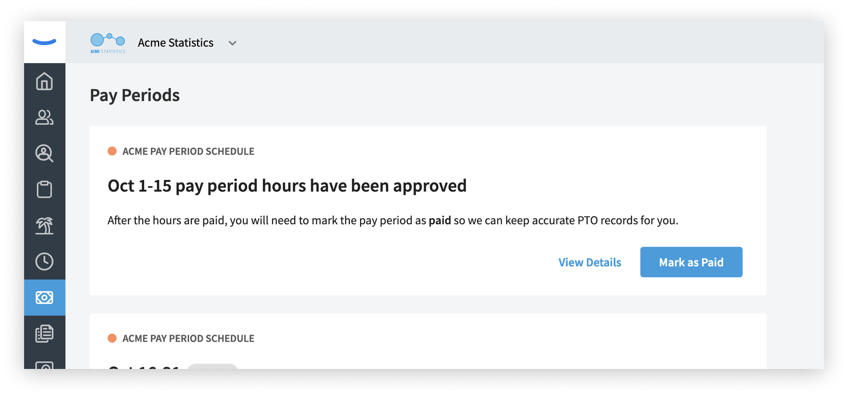Open the clipboard icon in sidebar
Image resolution: width=848 pixels, height=396 pixels.
coord(44,189)
